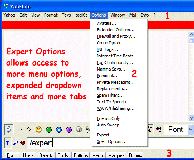Close the open Options menu
This screenshot has width=194, height=160.
pyautogui.click(x=99, y=15)
